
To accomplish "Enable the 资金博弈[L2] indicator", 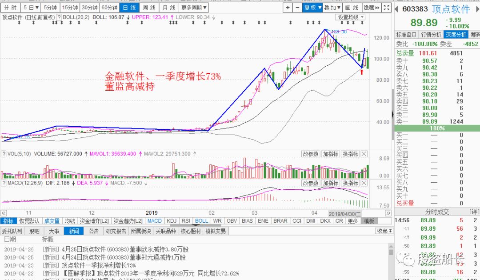I will tap(94, 221).
